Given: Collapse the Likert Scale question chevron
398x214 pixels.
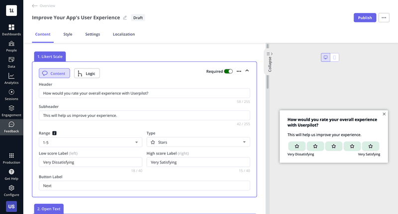Looking at the screenshot, I should pyautogui.click(x=247, y=71).
